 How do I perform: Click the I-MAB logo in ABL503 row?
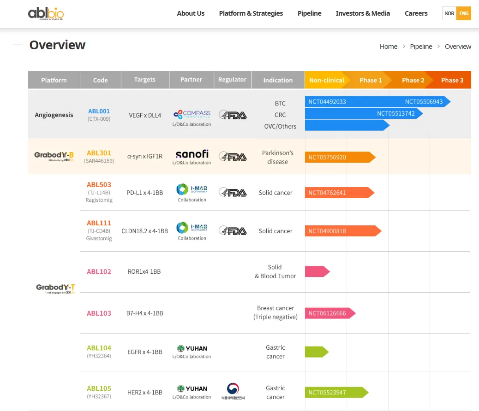(x=192, y=189)
